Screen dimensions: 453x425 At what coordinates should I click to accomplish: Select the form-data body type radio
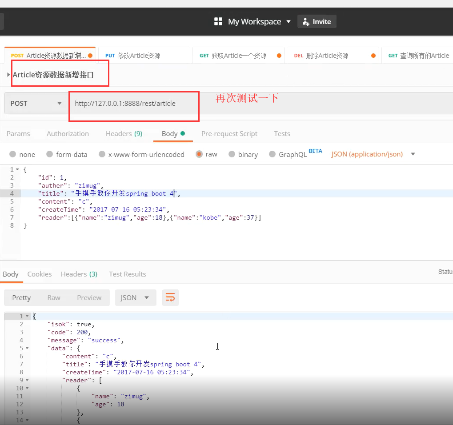coord(50,154)
